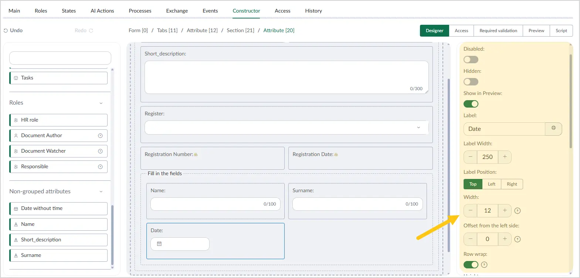Screen dimensions: 580x278
Task: Turn off the Row wrap switch
Action: [x=471, y=265]
